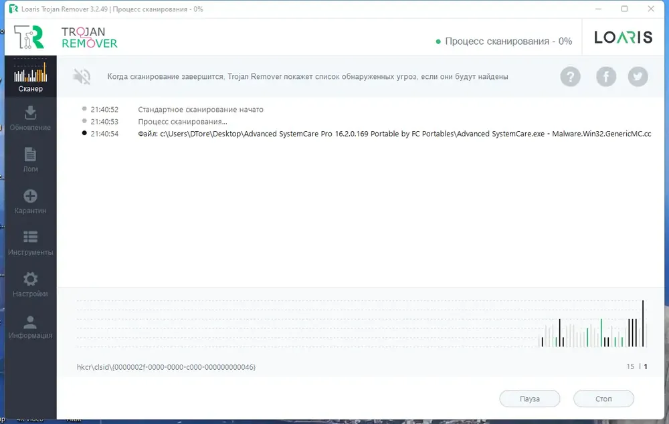Click the title bar app icon
Image resolution: width=669 pixels, height=424 pixels.
[13, 9]
